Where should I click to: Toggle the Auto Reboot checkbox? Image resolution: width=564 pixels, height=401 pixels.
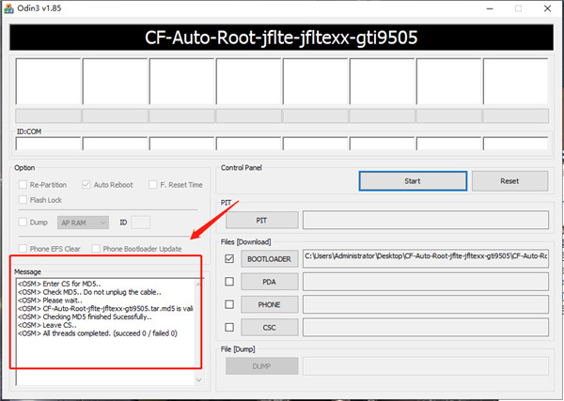[86, 185]
